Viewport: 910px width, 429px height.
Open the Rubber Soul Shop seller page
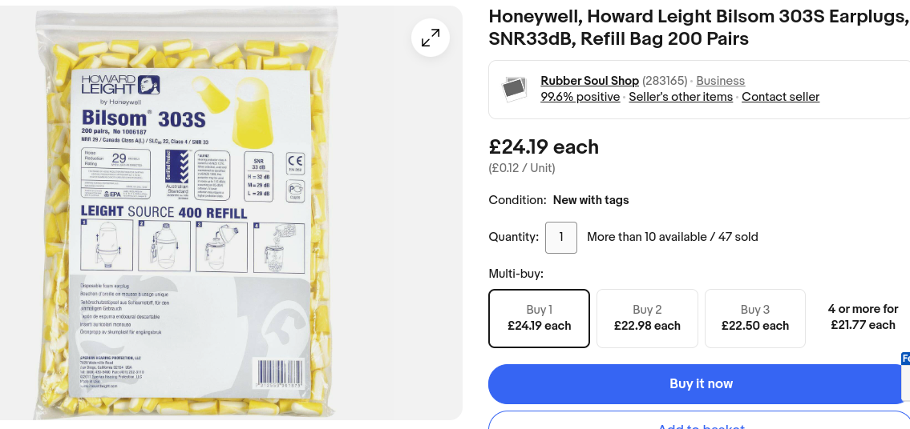(x=589, y=81)
